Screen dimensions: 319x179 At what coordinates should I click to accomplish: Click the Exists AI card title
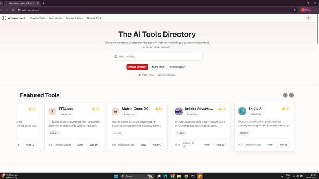(x=255, y=109)
